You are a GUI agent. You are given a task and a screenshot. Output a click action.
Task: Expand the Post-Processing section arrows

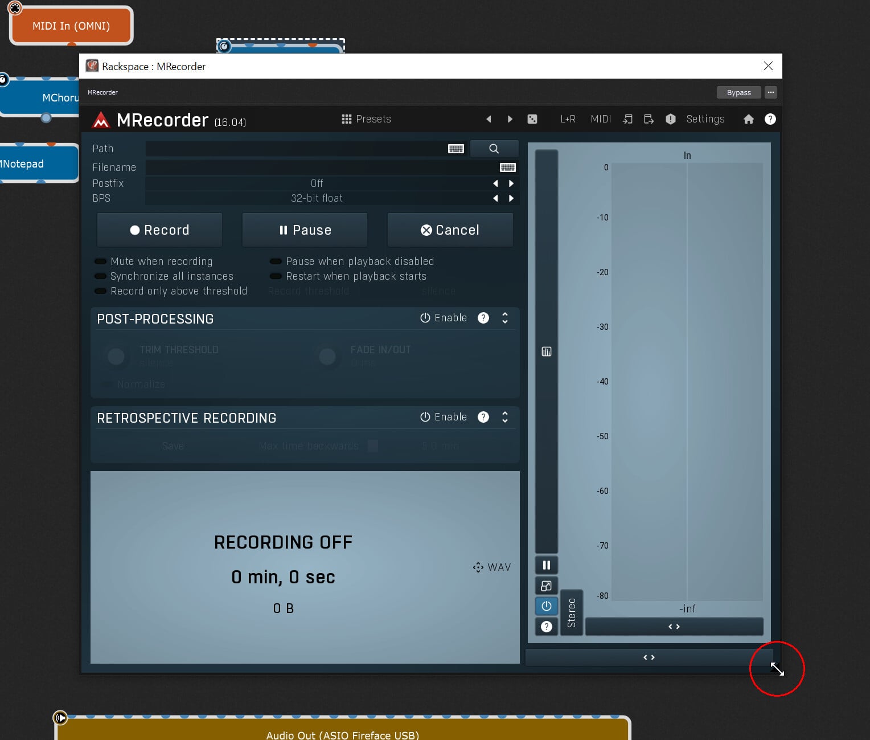(x=504, y=318)
